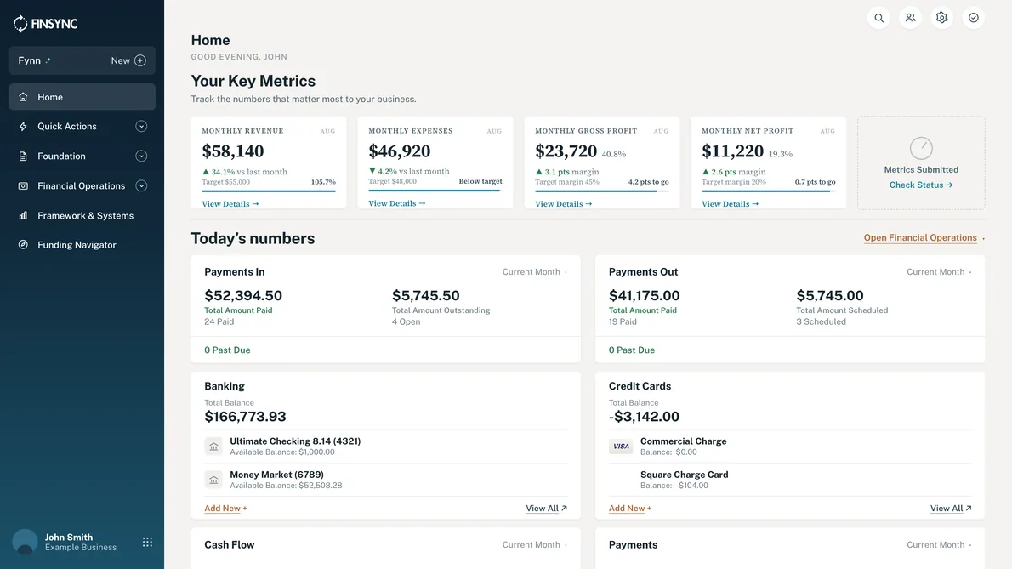Click Add New in Credit Cards card

630,509
